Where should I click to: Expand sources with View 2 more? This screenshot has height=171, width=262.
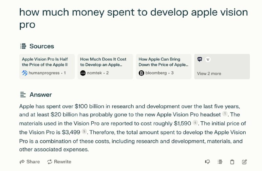[x=209, y=74]
